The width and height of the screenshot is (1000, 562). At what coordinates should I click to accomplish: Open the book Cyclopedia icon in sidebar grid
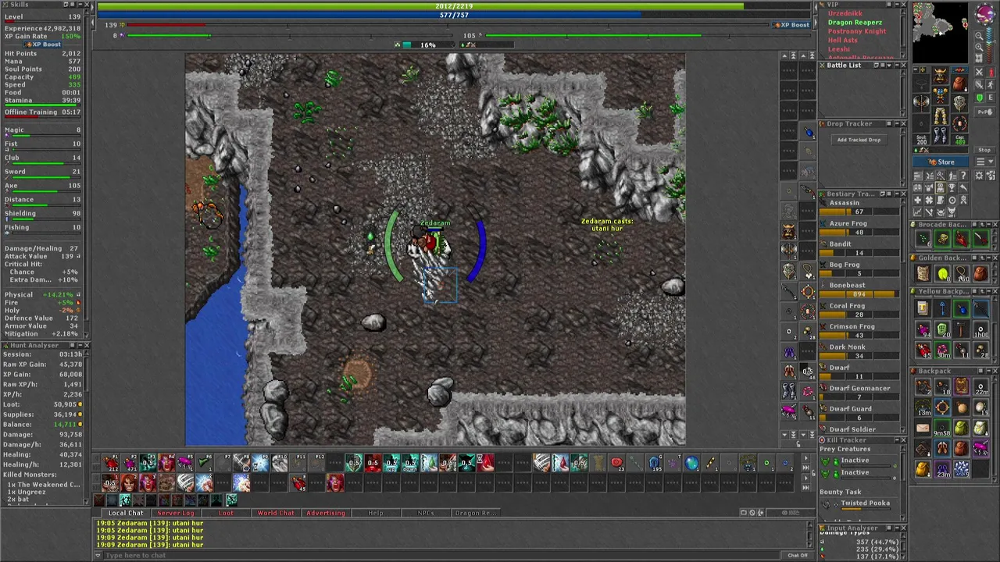point(918,187)
